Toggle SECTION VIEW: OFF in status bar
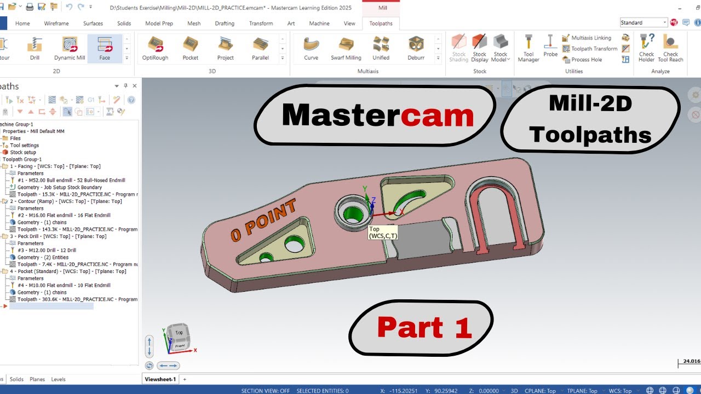Image resolution: width=701 pixels, height=394 pixels. 266,391
